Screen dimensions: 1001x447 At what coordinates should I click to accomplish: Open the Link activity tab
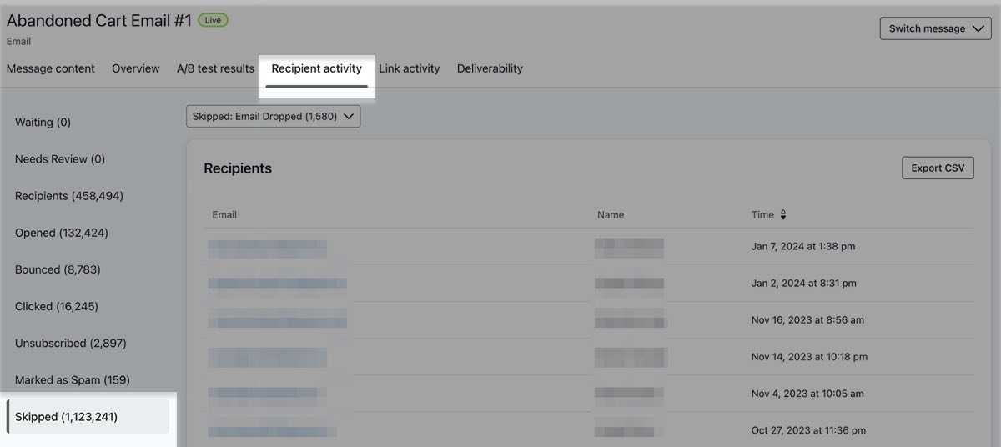click(x=409, y=68)
